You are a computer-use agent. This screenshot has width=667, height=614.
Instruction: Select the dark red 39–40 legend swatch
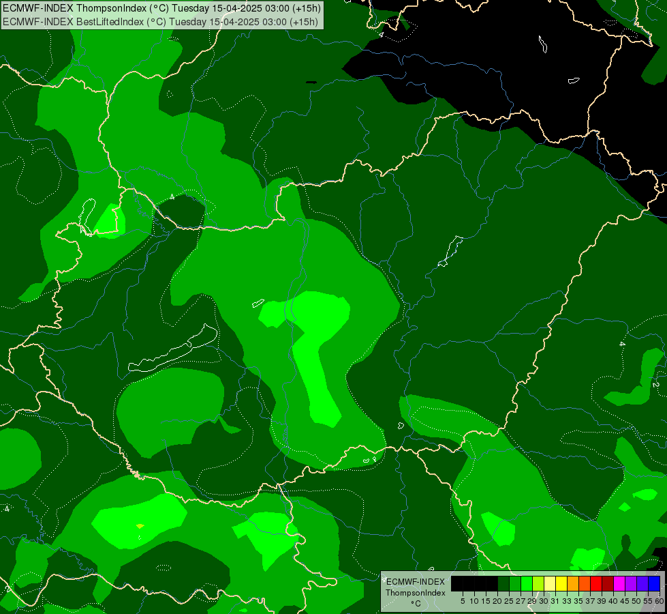(608, 583)
